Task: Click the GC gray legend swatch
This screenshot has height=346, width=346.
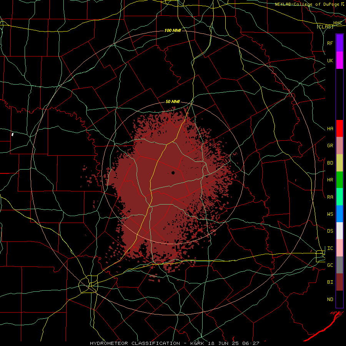Action: pos(339,265)
